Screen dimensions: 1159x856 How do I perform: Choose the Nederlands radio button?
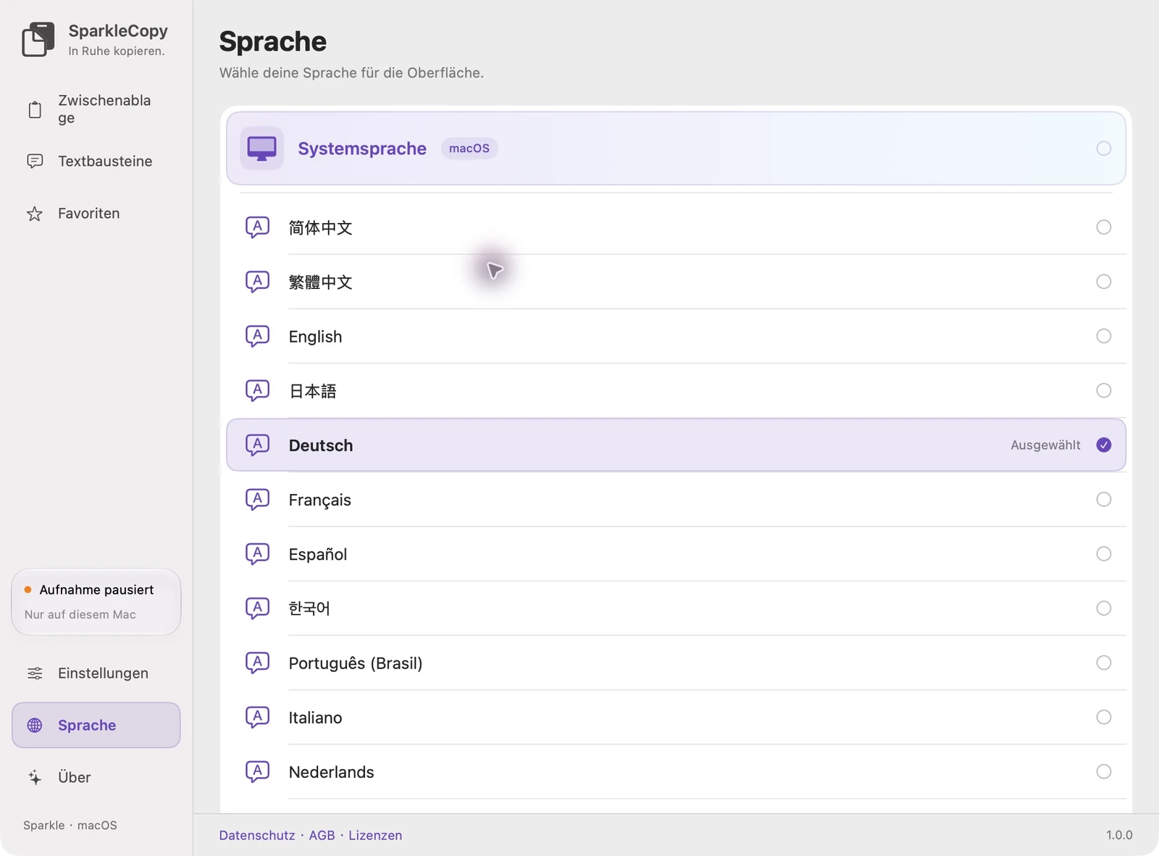(x=1103, y=771)
